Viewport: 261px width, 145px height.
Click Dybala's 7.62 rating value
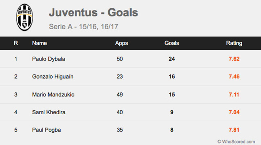pyautogui.click(x=234, y=59)
